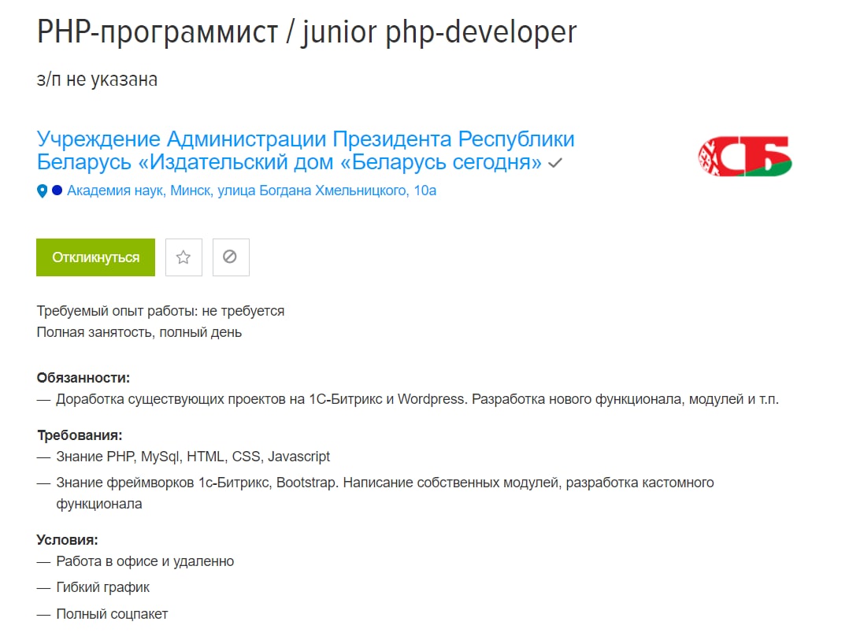Open the employer link Издательский дом «Беларусь сегодня»
Screen dimensions: 849x640
point(306,150)
